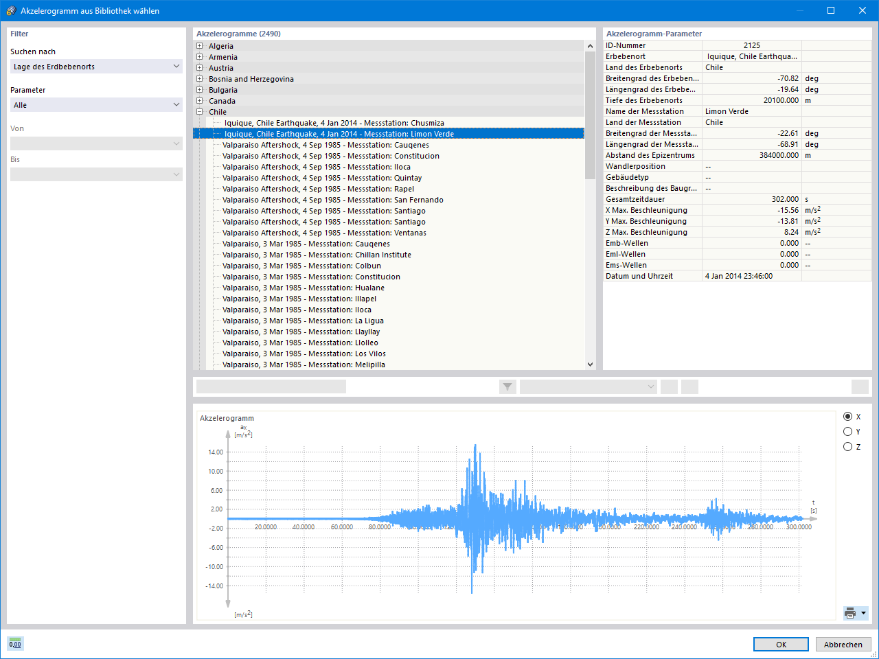
Task: Select Valparaiso Aftershock Ventanas station
Action: tap(324, 233)
